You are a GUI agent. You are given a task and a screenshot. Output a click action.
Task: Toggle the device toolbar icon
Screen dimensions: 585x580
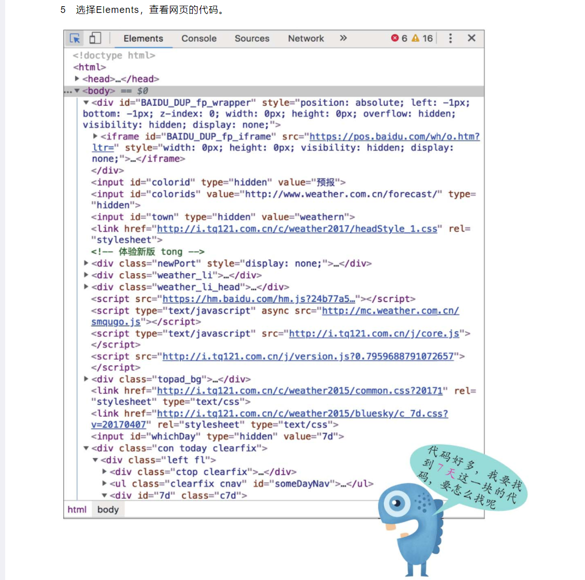coord(95,38)
